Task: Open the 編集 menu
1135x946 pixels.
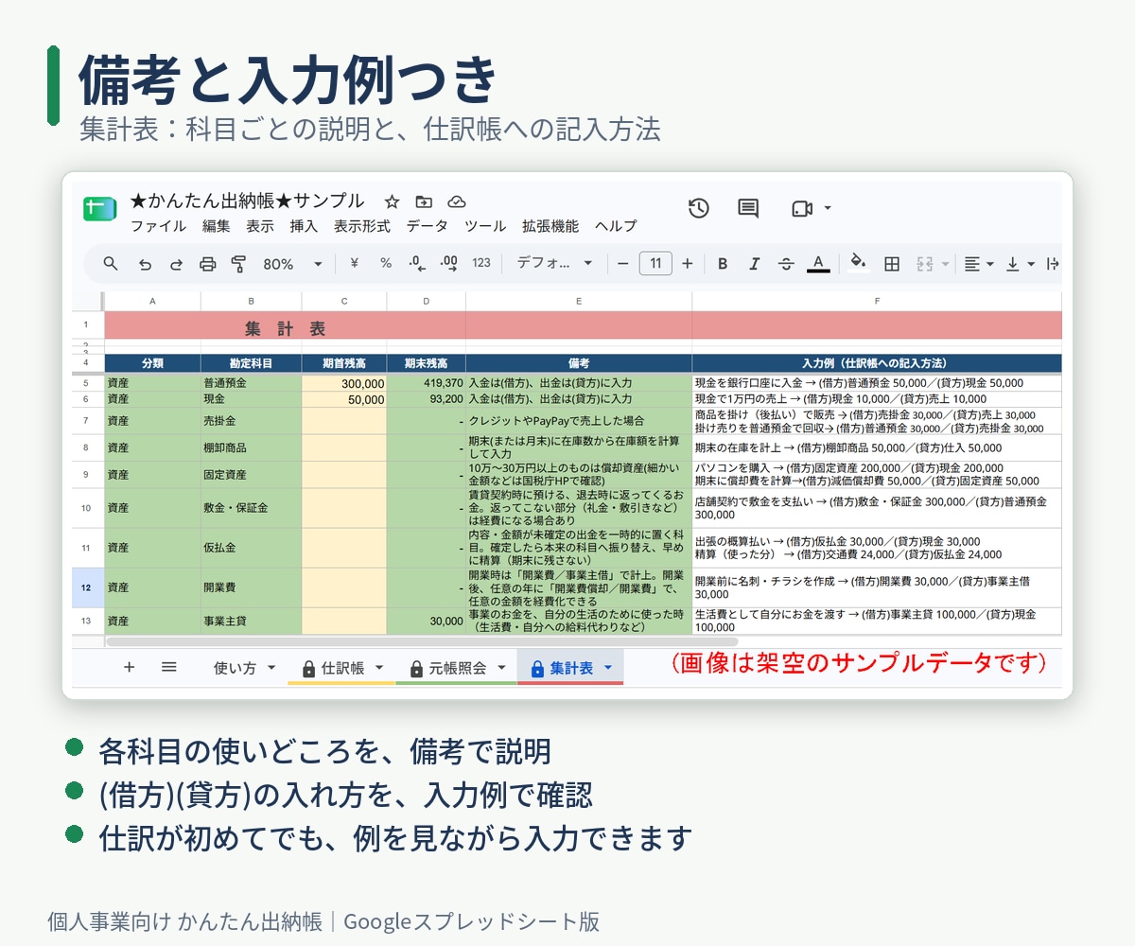Action: (216, 226)
